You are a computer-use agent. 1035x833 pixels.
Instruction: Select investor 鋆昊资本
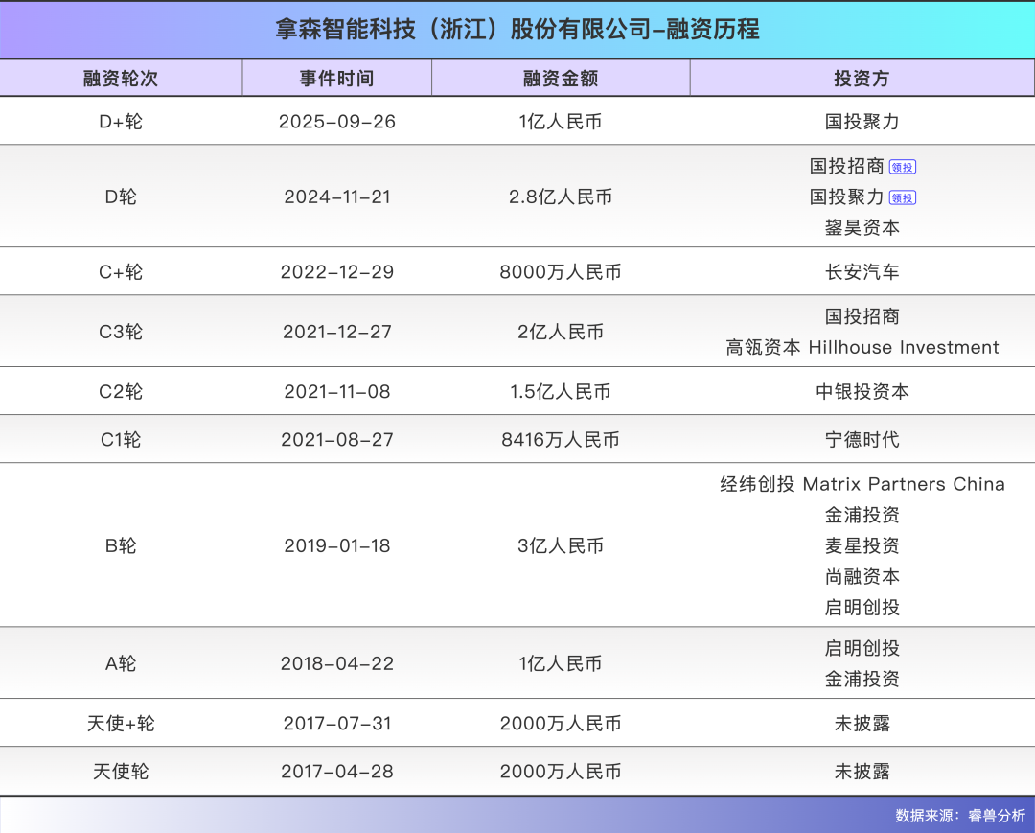tap(862, 228)
